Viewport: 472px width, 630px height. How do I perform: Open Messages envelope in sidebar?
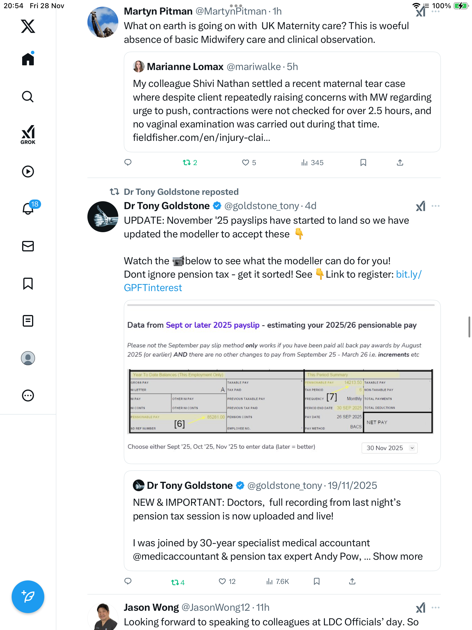point(28,246)
